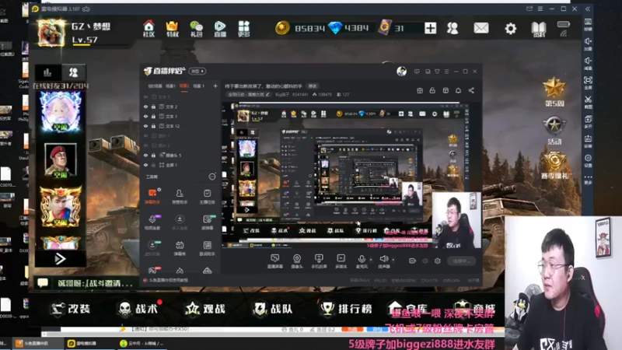Add a new scene with the plus tab

click(x=215, y=86)
